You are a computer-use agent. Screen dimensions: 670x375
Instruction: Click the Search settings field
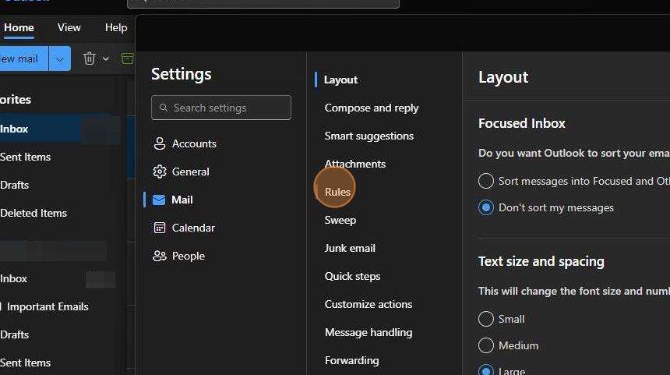tap(221, 108)
